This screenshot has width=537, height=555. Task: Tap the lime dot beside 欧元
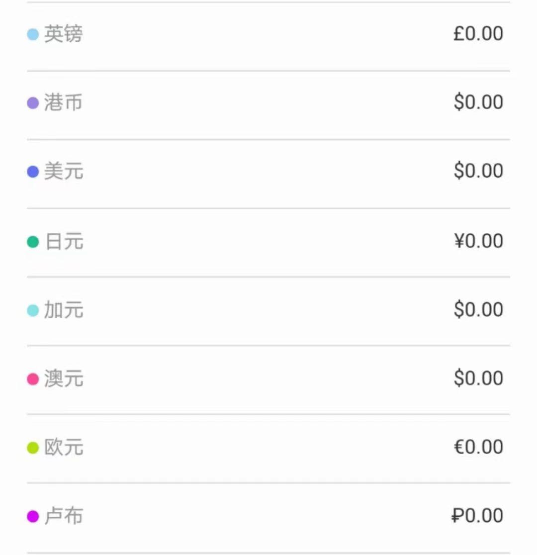click(x=33, y=448)
